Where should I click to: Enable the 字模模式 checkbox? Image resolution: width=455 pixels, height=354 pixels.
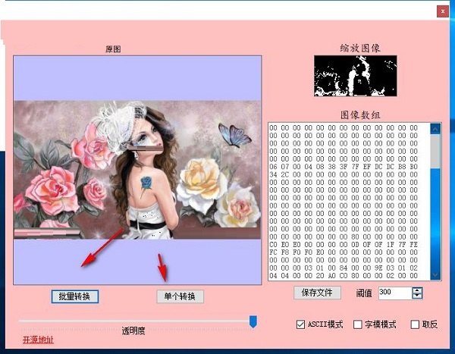pos(357,324)
